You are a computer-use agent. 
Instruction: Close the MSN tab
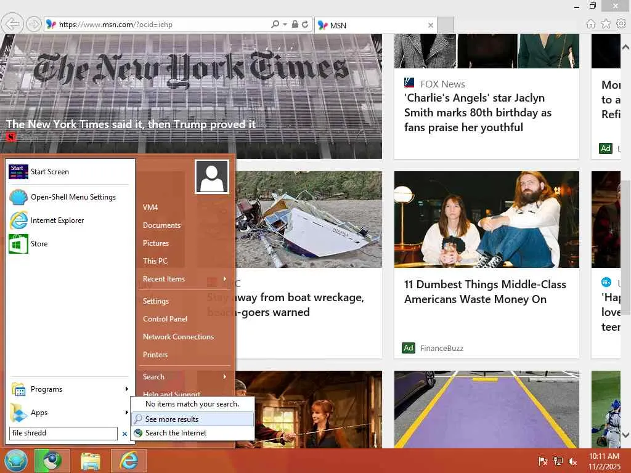431,25
